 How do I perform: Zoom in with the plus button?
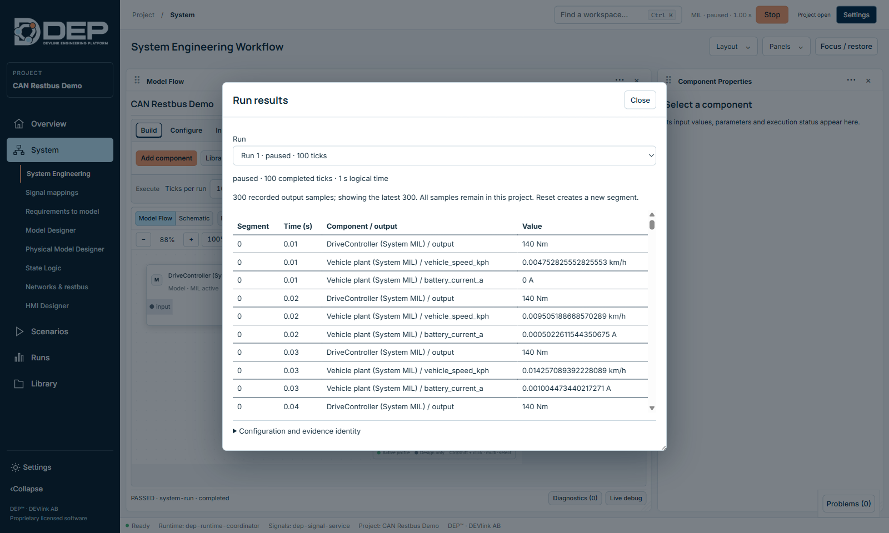click(191, 240)
